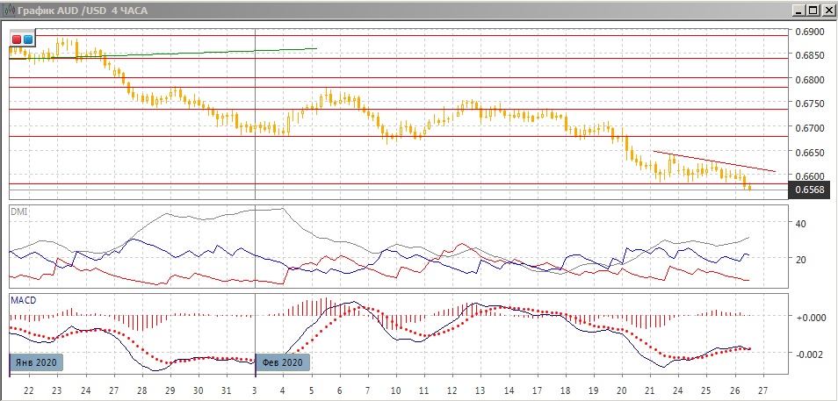The height and width of the screenshot is (401, 838).
Task: Click the MACD scale value -0.002
Action: coord(809,354)
